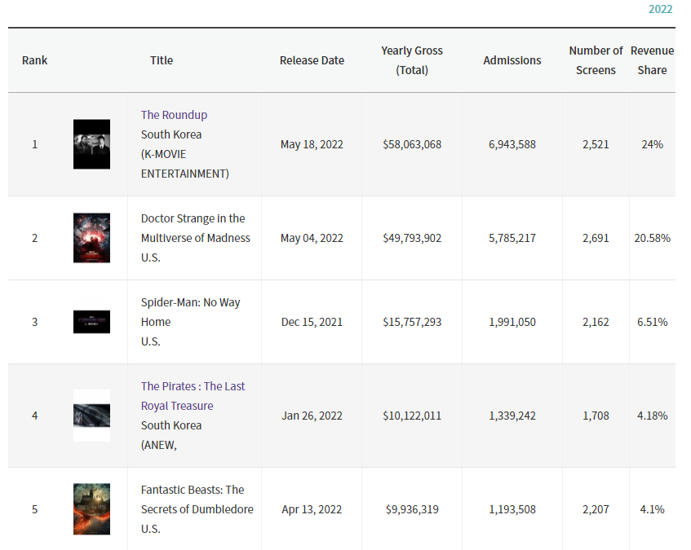Click the Release Date column header
The width and height of the screenshot is (691, 550).
pyautogui.click(x=312, y=60)
